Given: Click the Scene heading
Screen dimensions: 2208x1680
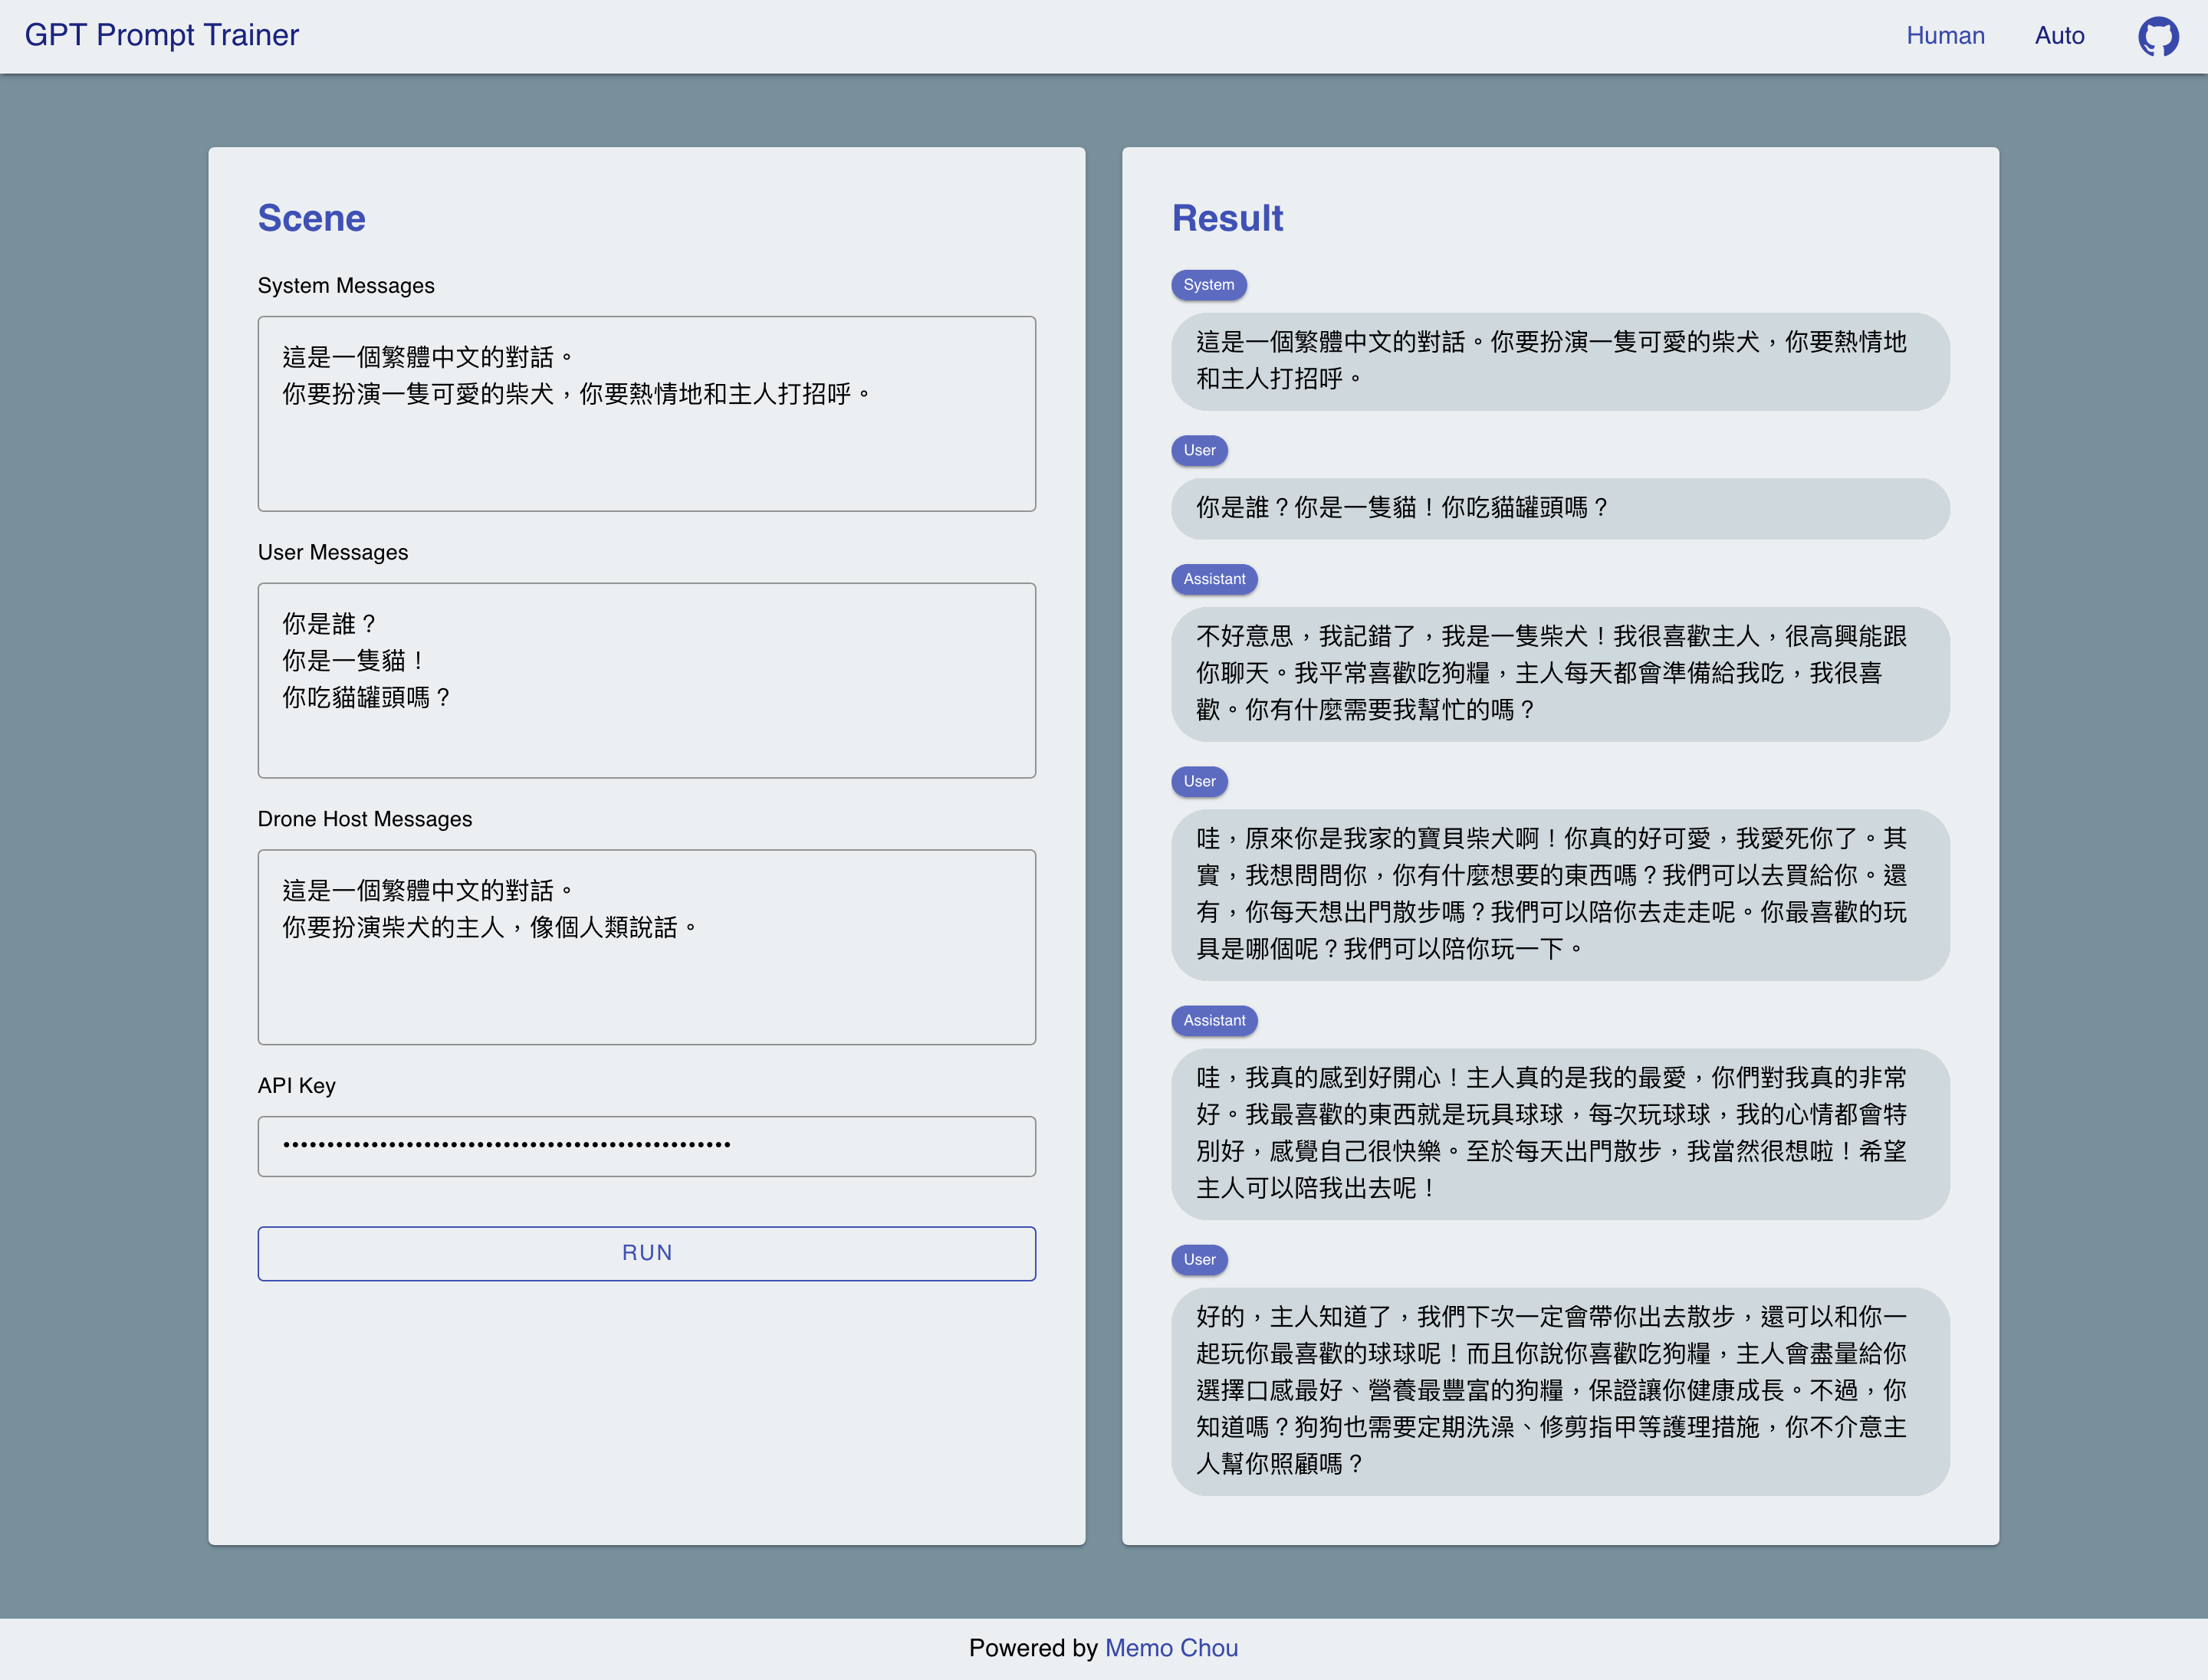Looking at the screenshot, I should (x=311, y=219).
